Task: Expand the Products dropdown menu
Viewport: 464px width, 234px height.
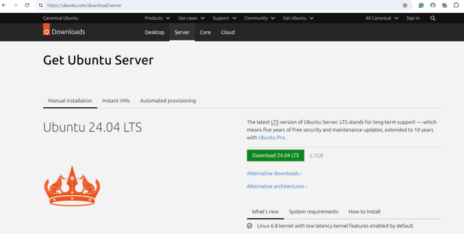Action: click(157, 18)
